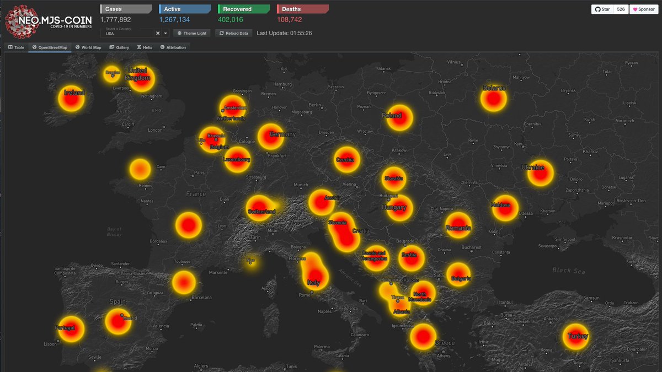The width and height of the screenshot is (662, 372).
Task: Go to the Gallery tab
Action: click(x=119, y=47)
